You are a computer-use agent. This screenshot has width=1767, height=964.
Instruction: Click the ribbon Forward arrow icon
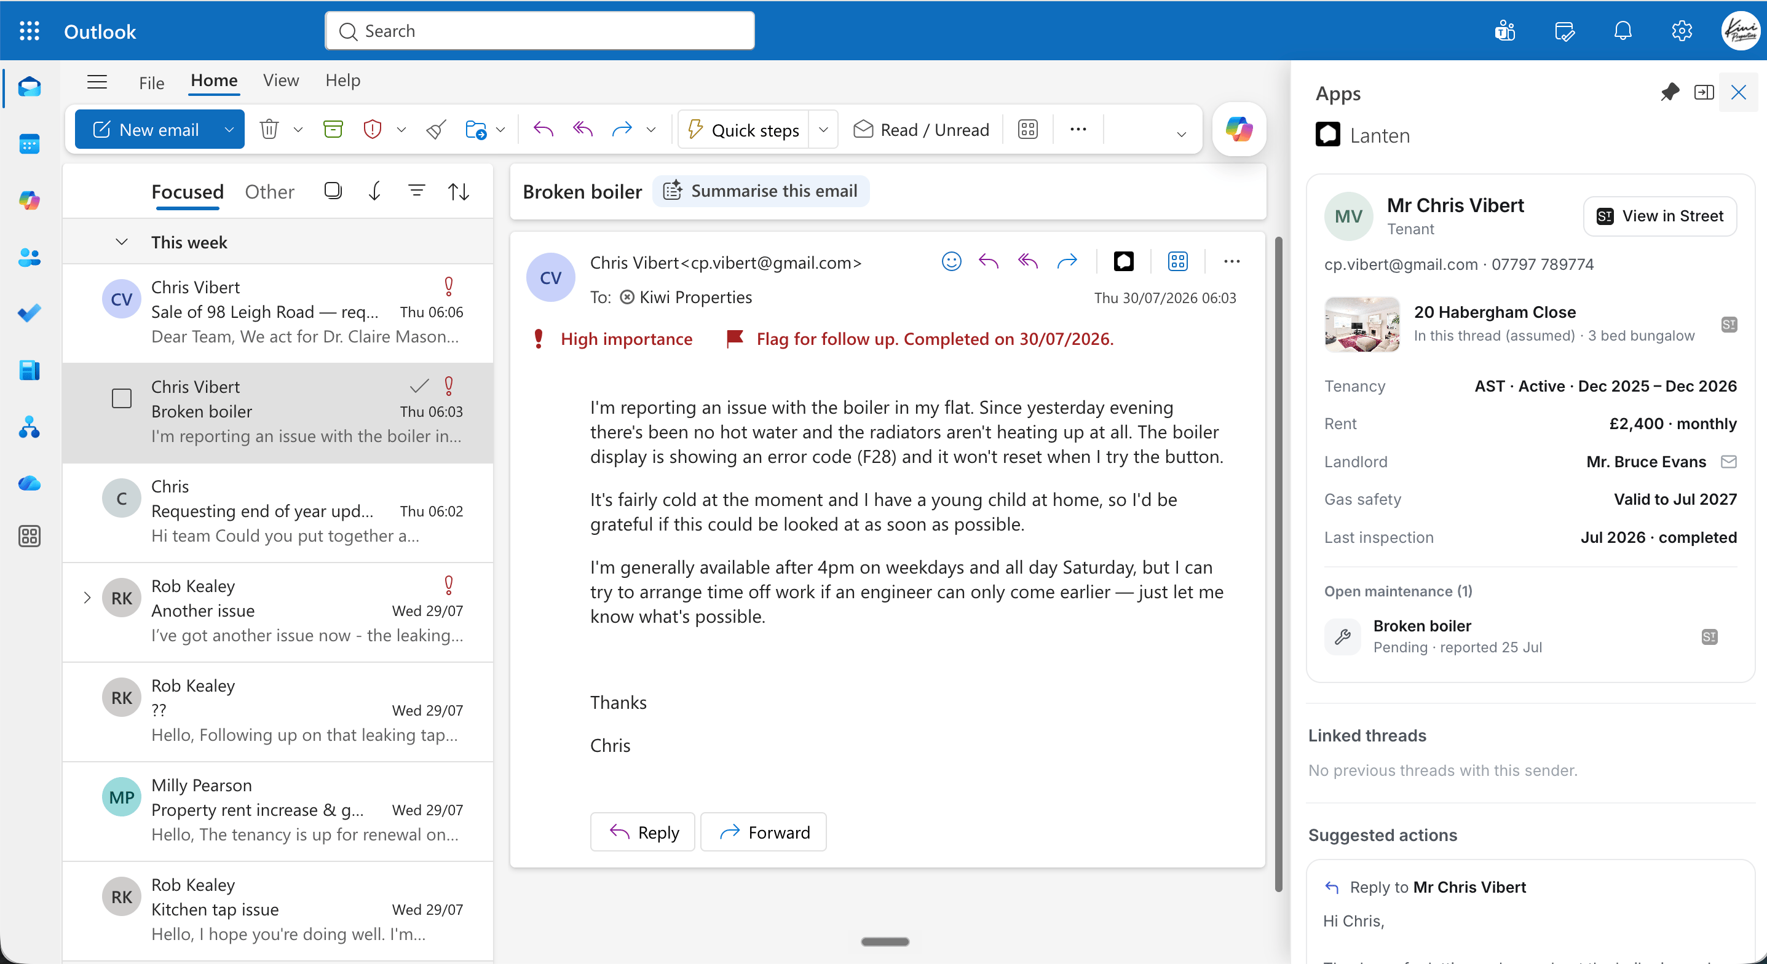point(622,130)
